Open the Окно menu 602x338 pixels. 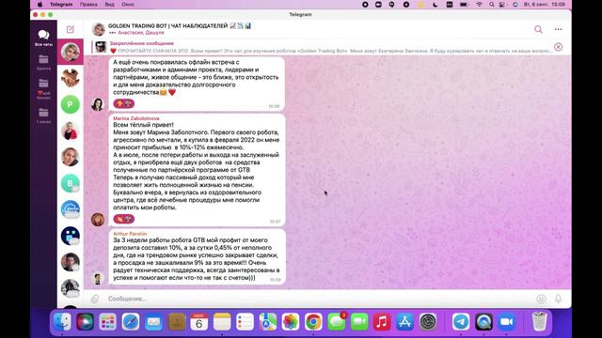click(128, 4)
